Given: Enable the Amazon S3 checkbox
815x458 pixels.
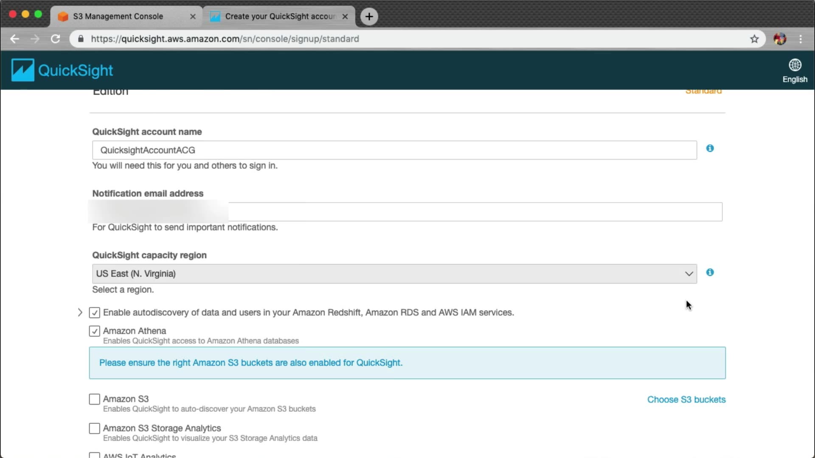Looking at the screenshot, I should pyautogui.click(x=94, y=399).
